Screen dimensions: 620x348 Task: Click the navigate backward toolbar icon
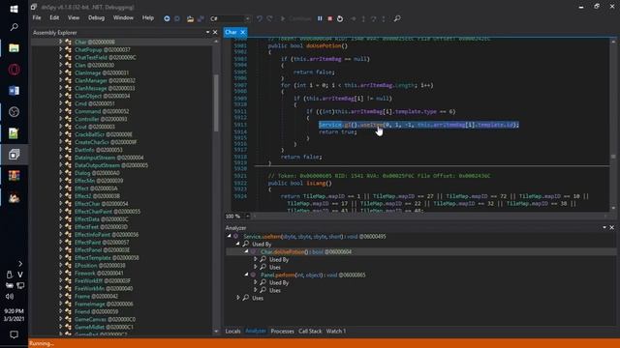click(167, 18)
